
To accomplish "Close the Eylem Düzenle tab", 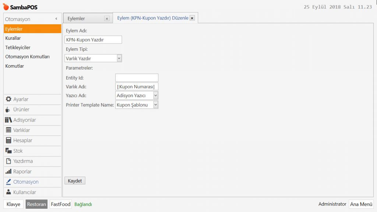I will [192, 18].
